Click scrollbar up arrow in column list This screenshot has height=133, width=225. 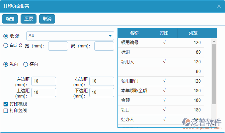pos(214,41)
